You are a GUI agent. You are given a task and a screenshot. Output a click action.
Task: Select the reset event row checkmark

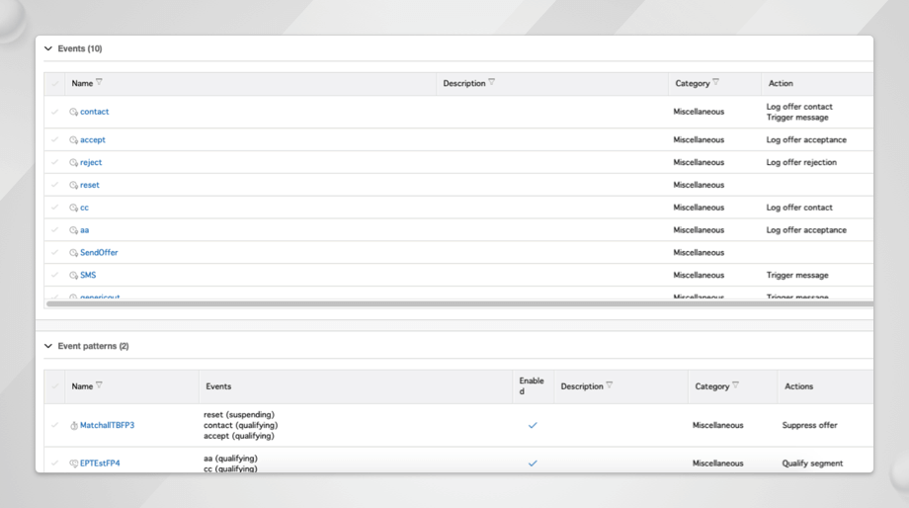tap(55, 185)
